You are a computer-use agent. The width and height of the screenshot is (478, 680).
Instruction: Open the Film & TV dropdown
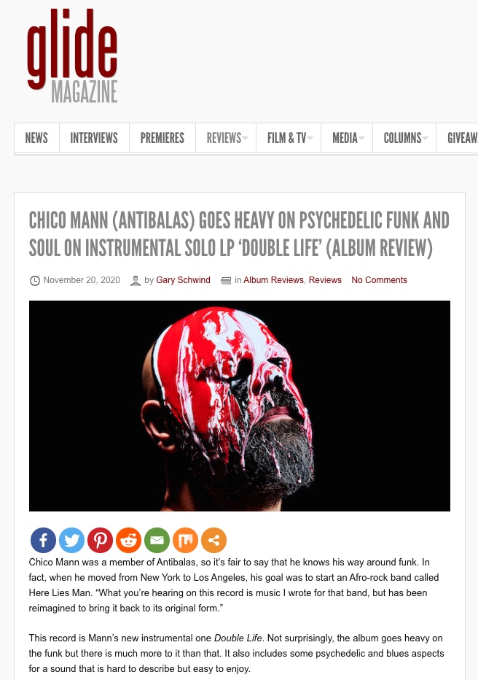click(x=289, y=138)
